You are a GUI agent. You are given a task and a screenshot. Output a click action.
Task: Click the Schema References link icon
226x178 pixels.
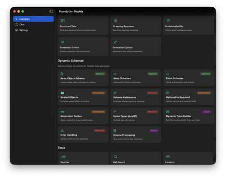115,93
